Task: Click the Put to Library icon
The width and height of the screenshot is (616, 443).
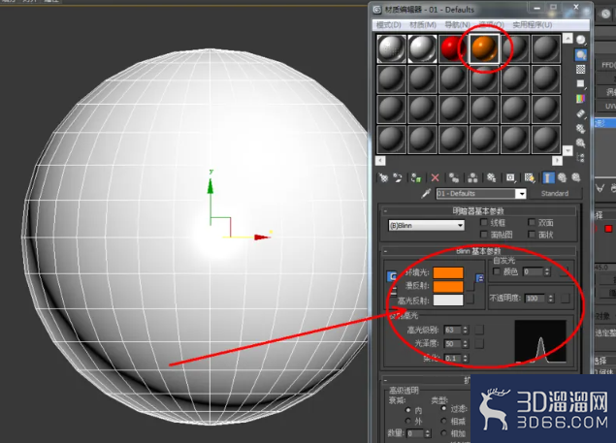Action: (491, 178)
